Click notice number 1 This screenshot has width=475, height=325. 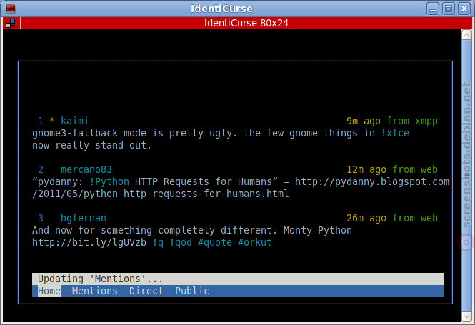pos(41,121)
